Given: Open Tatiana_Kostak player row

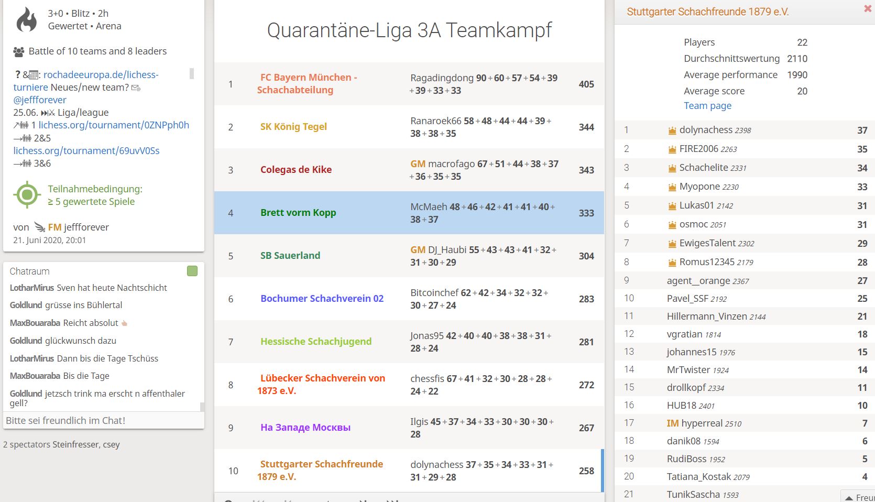Looking at the screenshot, I should (745, 476).
